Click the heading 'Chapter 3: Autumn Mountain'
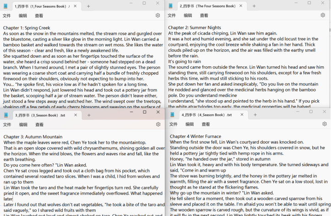Viewport: 331px width, 216px height. click(33, 137)
